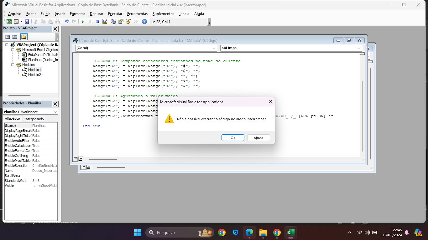428x240 pixels.
Task: Open Microsoft Edge from taskbar
Action: (249, 232)
